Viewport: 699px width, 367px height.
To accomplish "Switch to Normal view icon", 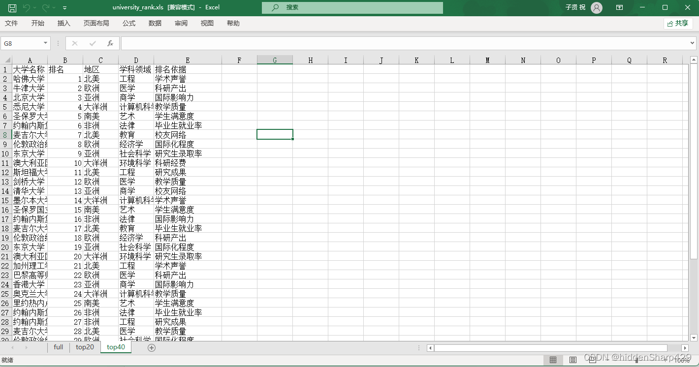I will pos(553,360).
